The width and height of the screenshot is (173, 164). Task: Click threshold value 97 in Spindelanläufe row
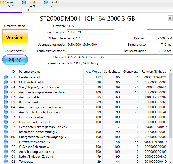[136, 107]
